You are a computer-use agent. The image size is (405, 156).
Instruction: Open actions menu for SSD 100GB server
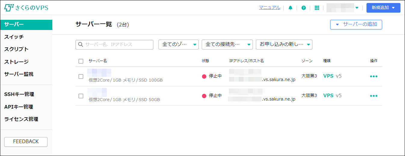[x=374, y=76]
